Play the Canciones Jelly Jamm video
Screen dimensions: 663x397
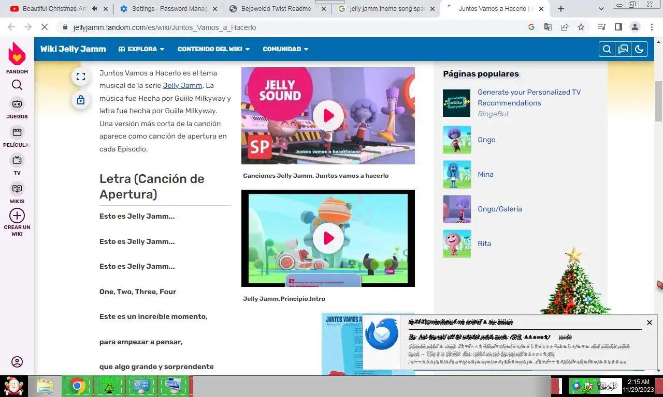pyautogui.click(x=328, y=116)
